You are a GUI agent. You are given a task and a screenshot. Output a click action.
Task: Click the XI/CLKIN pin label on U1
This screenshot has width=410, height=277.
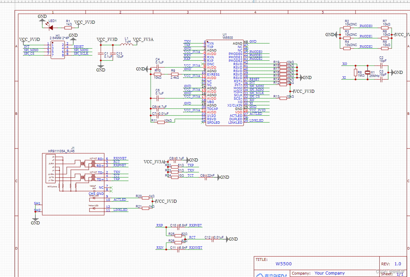point(235,105)
